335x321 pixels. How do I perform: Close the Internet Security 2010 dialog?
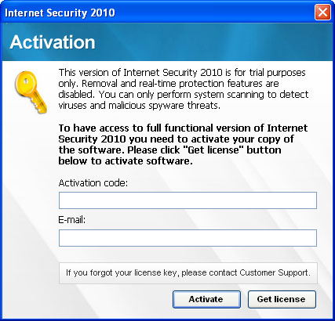[x=322, y=13]
